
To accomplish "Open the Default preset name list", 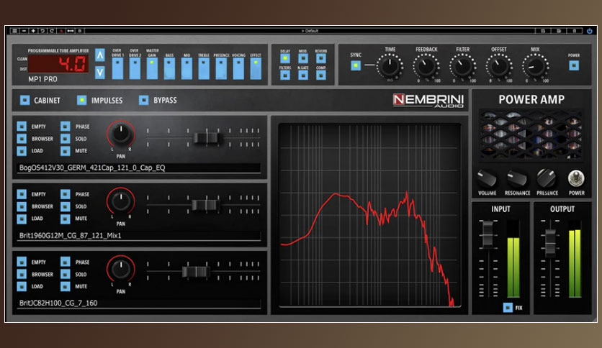I will click(x=310, y=31).
